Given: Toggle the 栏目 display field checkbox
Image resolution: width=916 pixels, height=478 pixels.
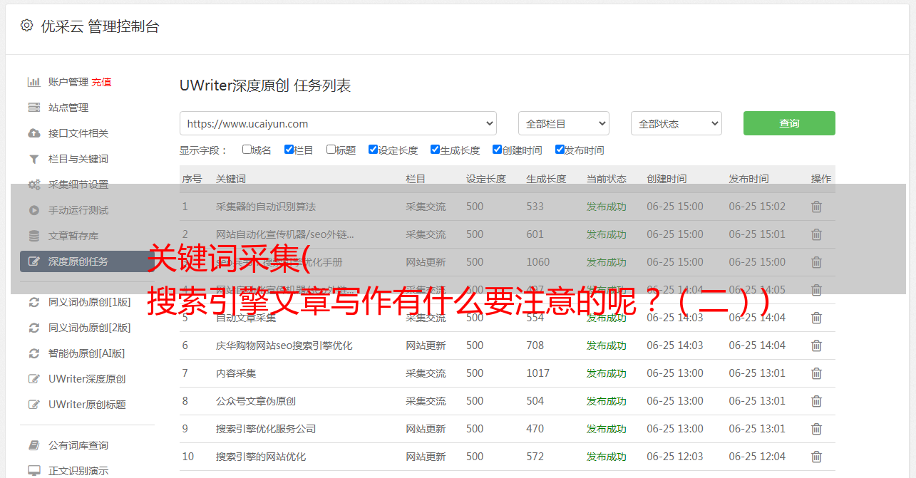Looking at the screenshot, I should coord(289,150).
